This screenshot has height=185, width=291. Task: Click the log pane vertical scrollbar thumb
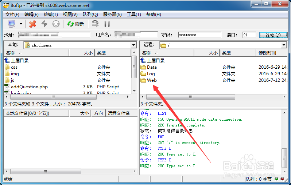coord(284,158)
